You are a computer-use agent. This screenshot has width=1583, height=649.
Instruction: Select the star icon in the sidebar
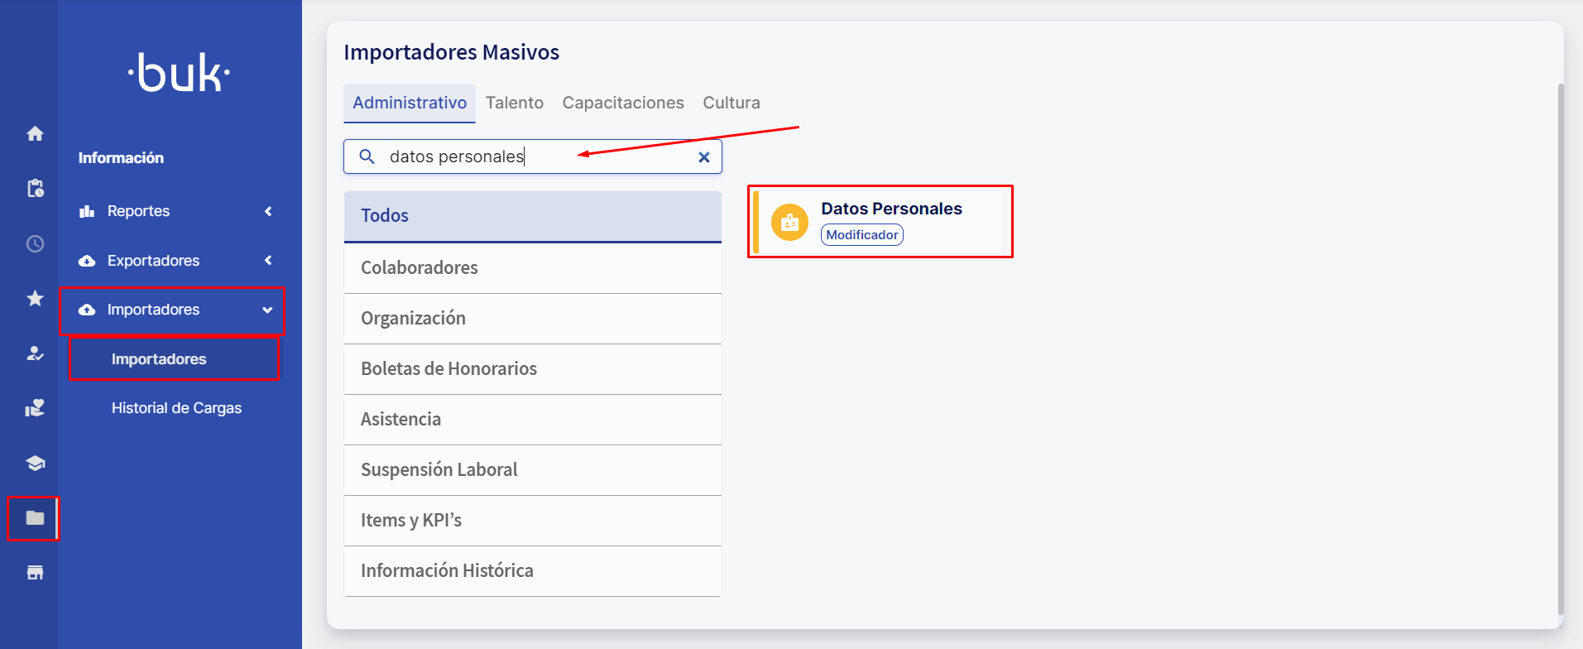click(x=35, y=298)
